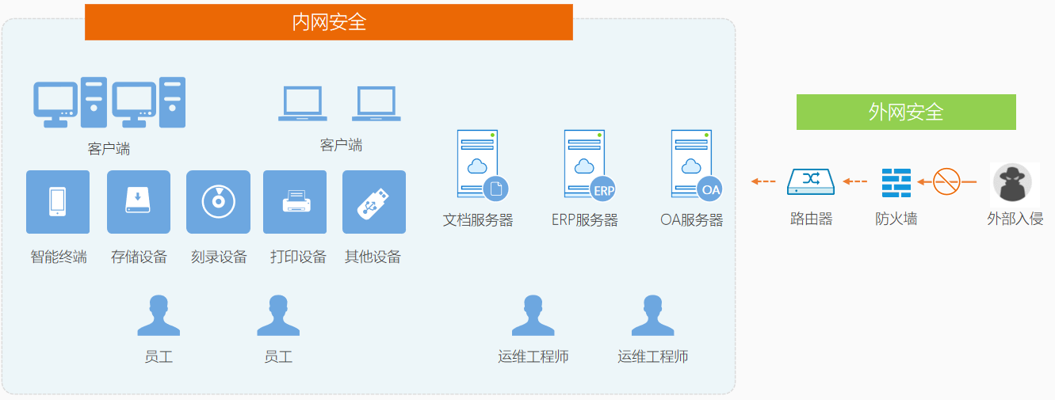Open the ERP服务器 server icon

tap(590, 165)
